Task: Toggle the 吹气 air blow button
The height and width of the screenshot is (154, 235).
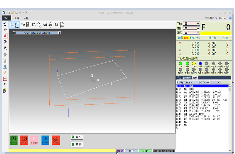Action: pyautogui.click(x=77, y=137)
